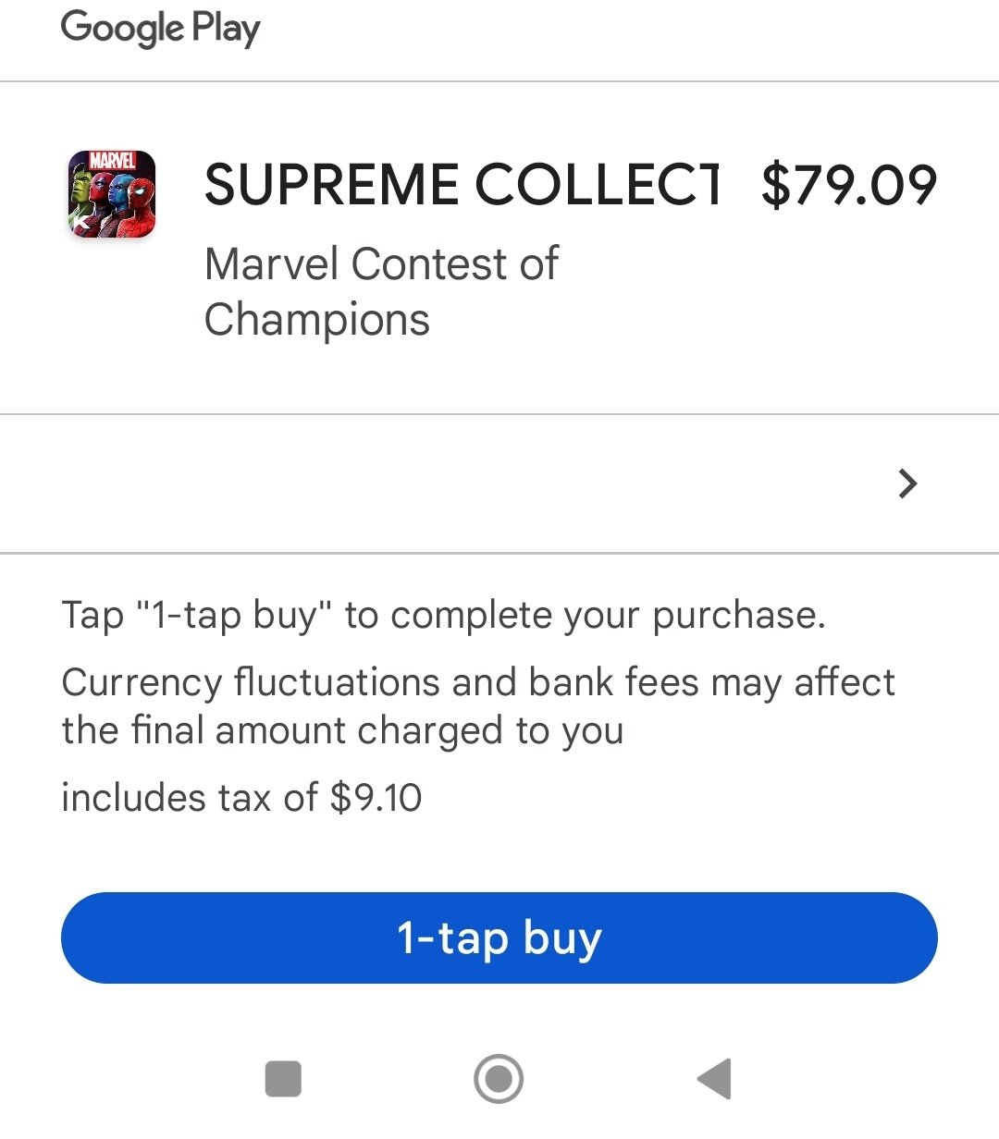The image size is (999, 1139).
Task: Tap the 'includes tax of $9.10' text
Action: [241, 798]
